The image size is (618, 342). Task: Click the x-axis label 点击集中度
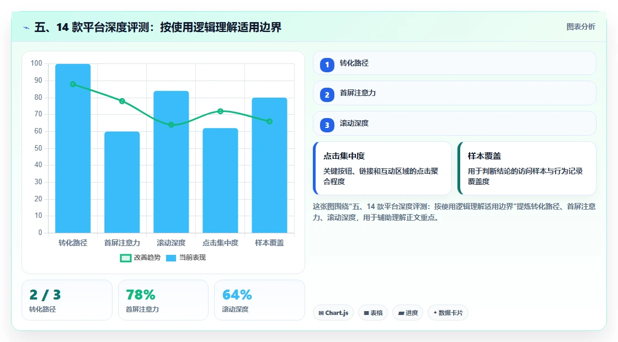coord(220,243)
